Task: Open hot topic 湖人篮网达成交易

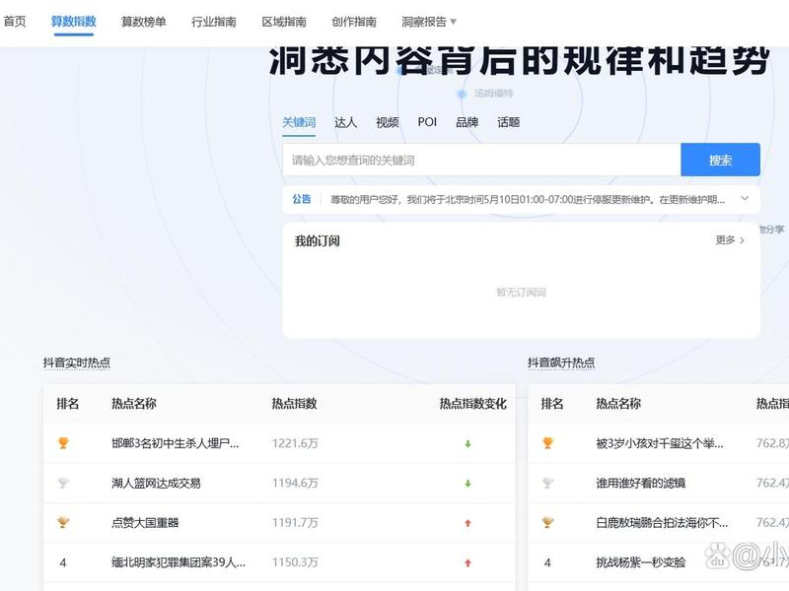Action: point(156,483)
